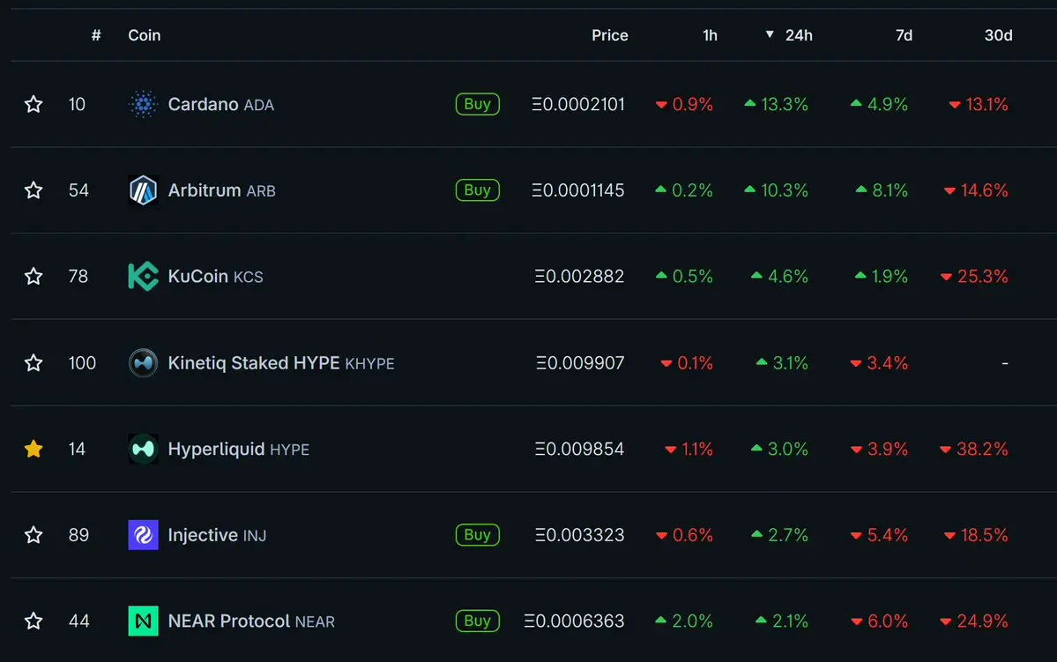Open the NEAR Protocol logo icon
1057x662 pixels.
143,621
